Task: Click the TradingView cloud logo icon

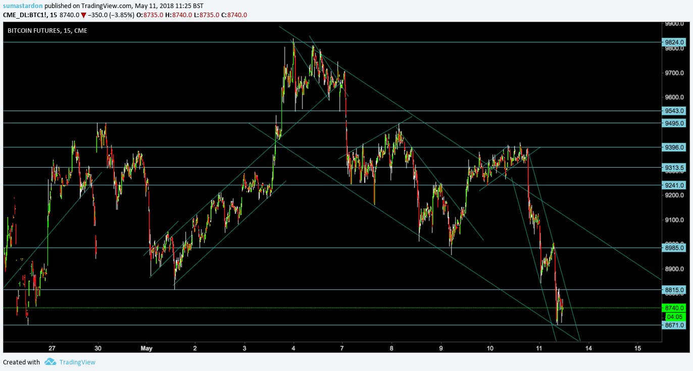Action: point(50,361)
